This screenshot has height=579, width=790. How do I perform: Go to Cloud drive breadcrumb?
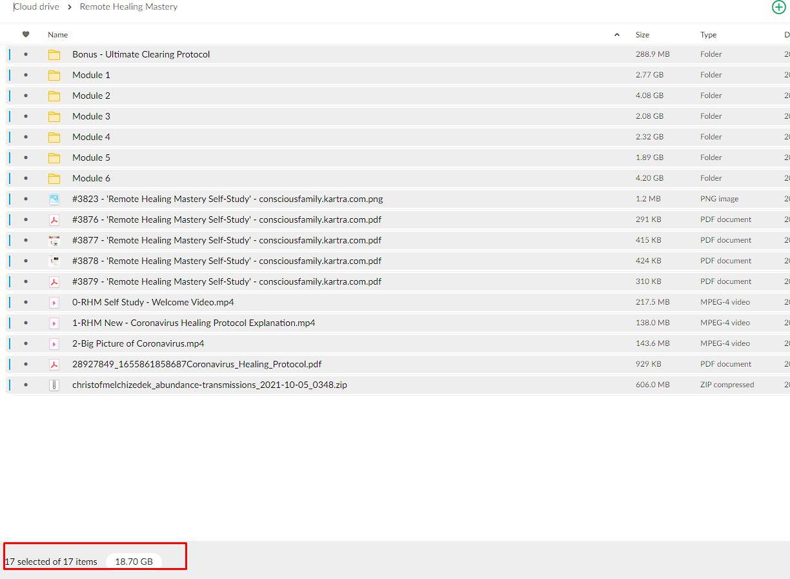click(x=36, y=7)
